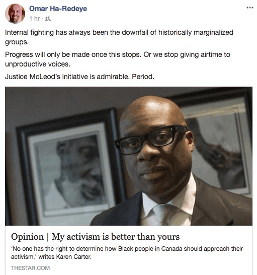Screen dimensions: 257x275
Task: Open the headline My activism is better than yours
Action: 116,237
